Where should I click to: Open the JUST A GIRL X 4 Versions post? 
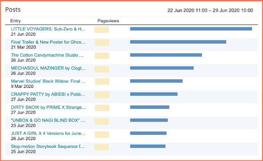48,133
